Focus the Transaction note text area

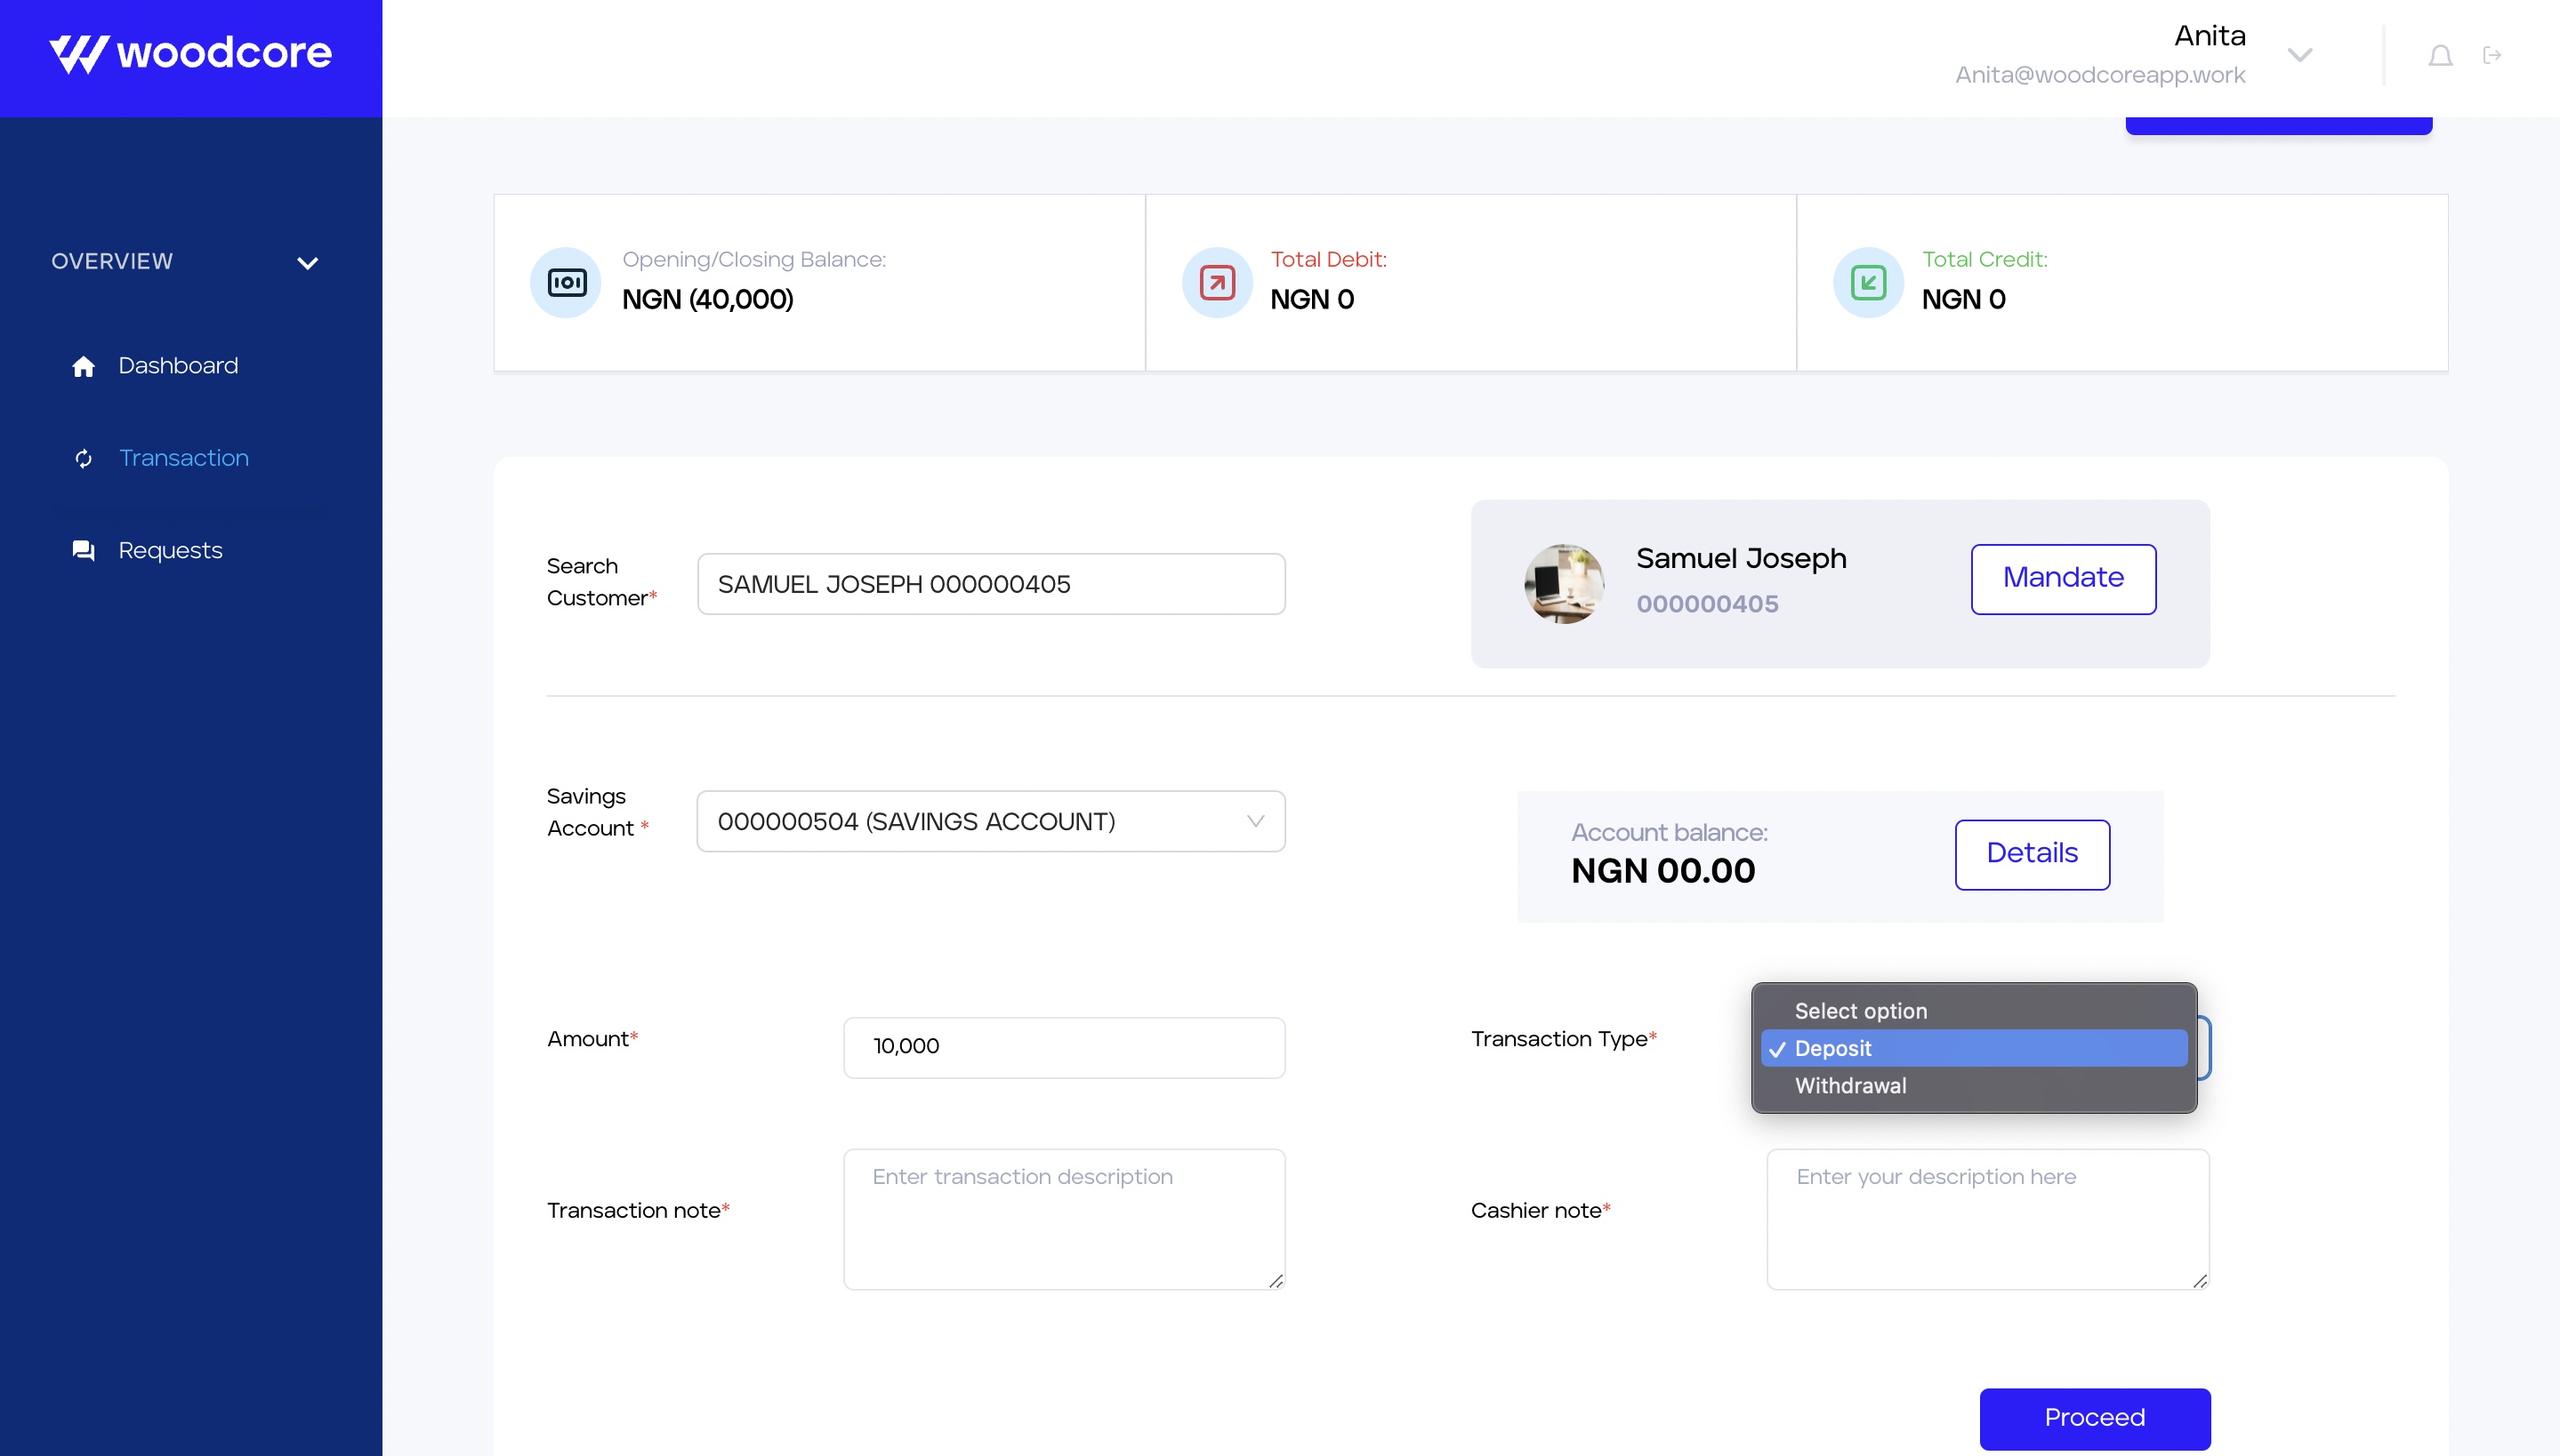coord(1064,1219)
